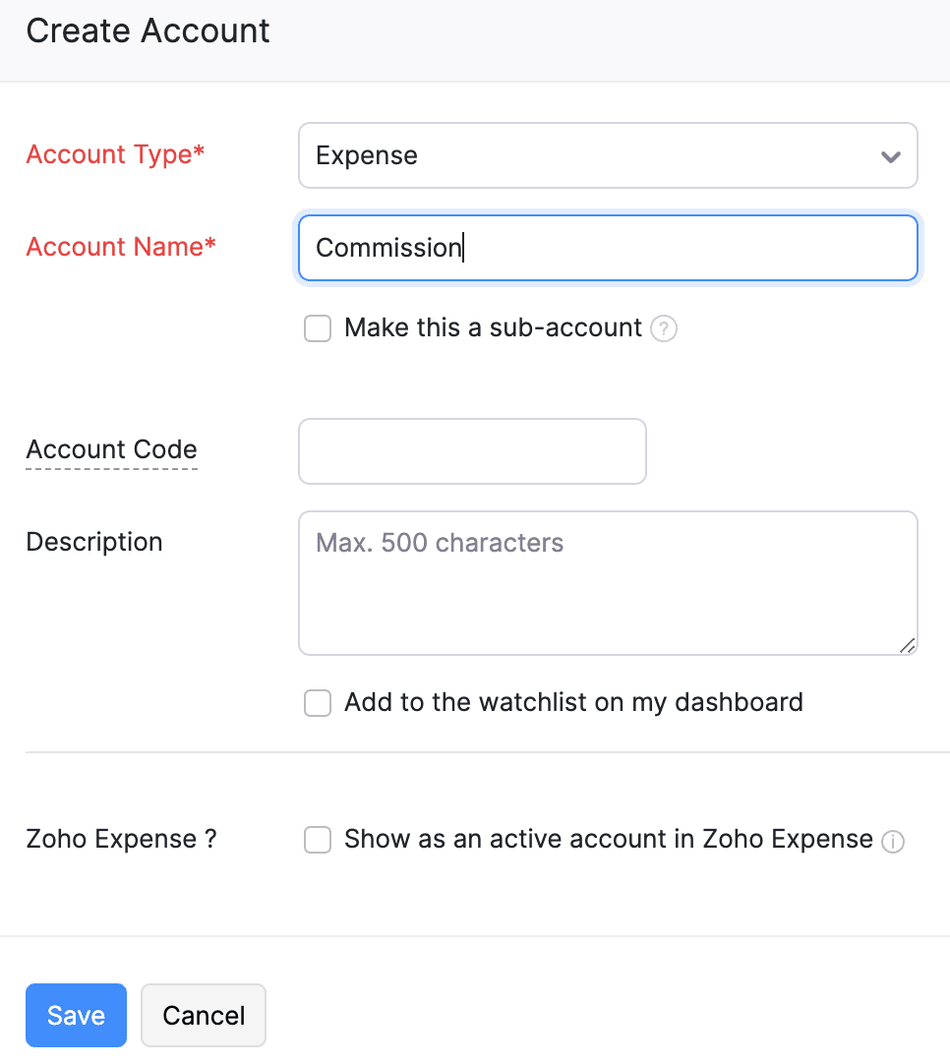The width and height of the screenshot is (950, 1064).
Task: Save the new Commission account
Action: point(76,1015)
